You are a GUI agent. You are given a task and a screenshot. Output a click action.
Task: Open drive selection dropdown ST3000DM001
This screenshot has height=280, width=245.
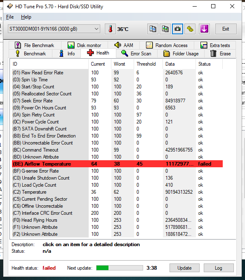pos(54,29)
